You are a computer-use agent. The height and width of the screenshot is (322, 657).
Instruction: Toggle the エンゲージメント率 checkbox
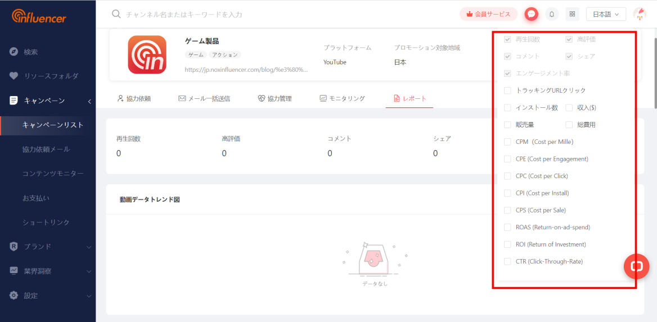point(507,73)
